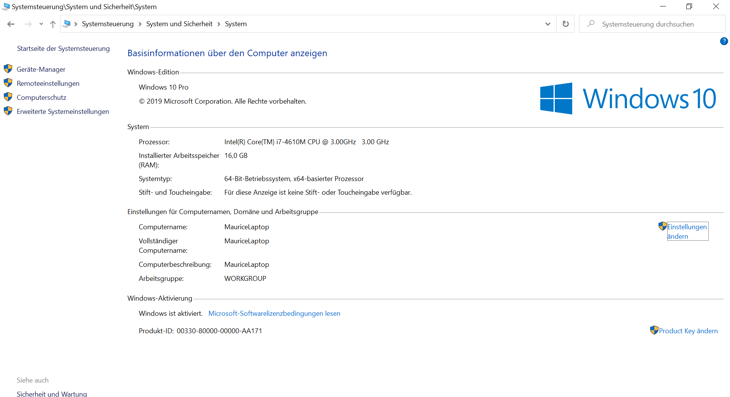
Task: Expand the chevron after System und Sicherheit
Action: (219, 24)
